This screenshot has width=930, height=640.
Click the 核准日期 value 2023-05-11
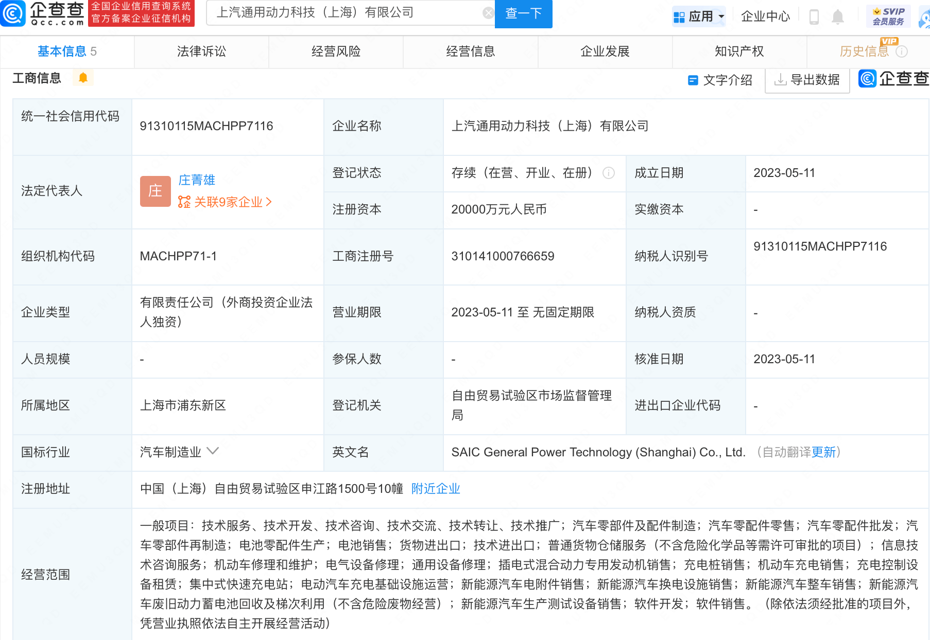(784, 359)
